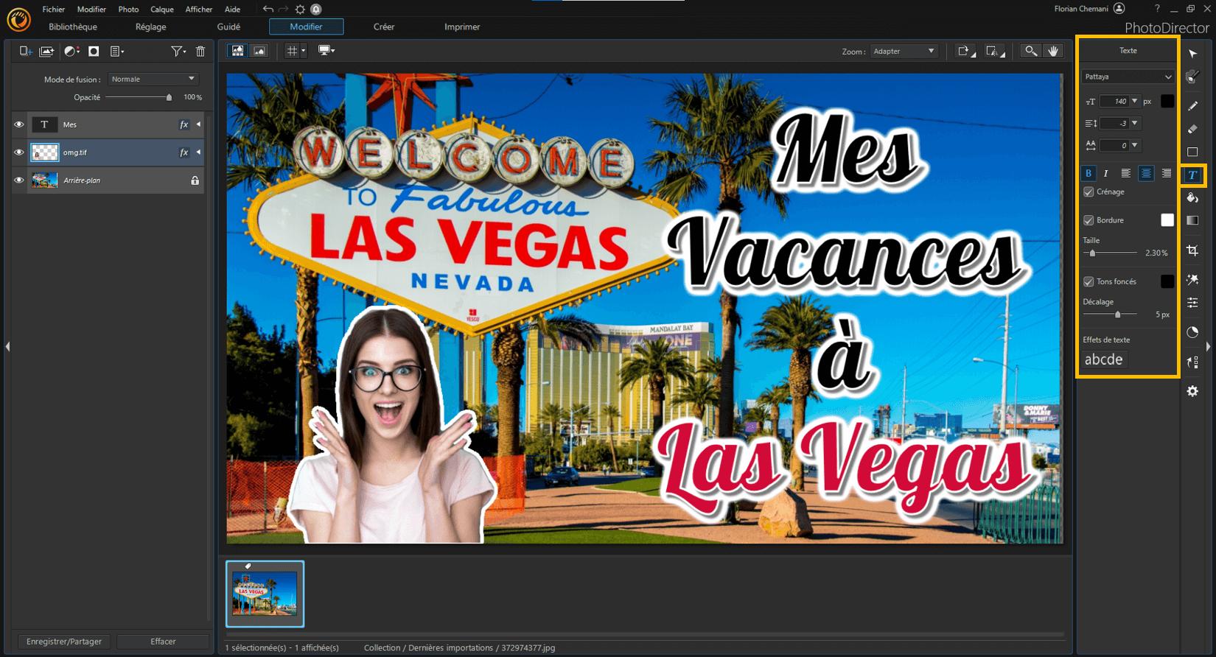1216x657 pixels.
Task: Uncheck the Crénage checkbox
Action: click(1089, 192)
